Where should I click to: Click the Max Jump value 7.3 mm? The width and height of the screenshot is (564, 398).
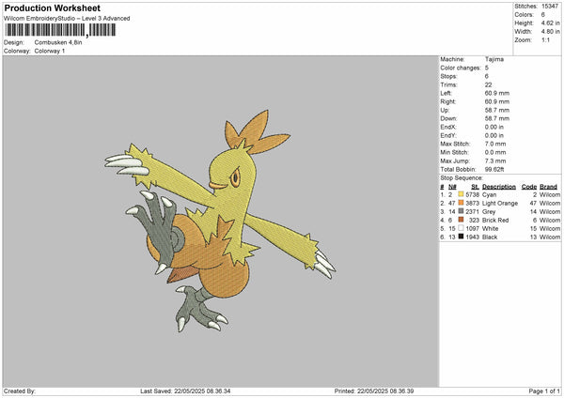495,161
